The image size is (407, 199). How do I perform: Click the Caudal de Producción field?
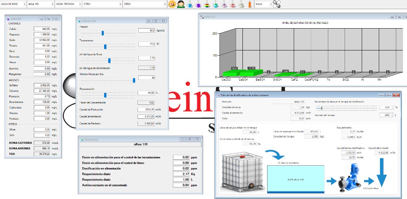[146, 110]
